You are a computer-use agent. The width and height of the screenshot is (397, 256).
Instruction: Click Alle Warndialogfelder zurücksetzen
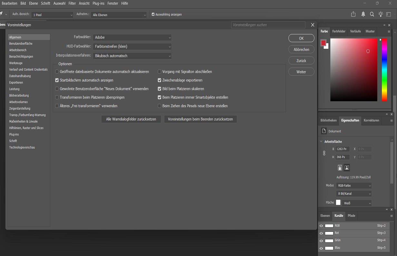tap(131, 119)
